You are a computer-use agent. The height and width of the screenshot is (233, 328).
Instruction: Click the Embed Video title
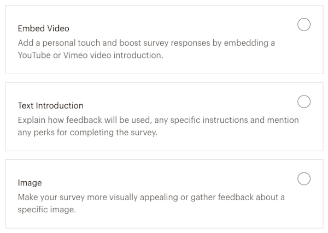point(43,28)
